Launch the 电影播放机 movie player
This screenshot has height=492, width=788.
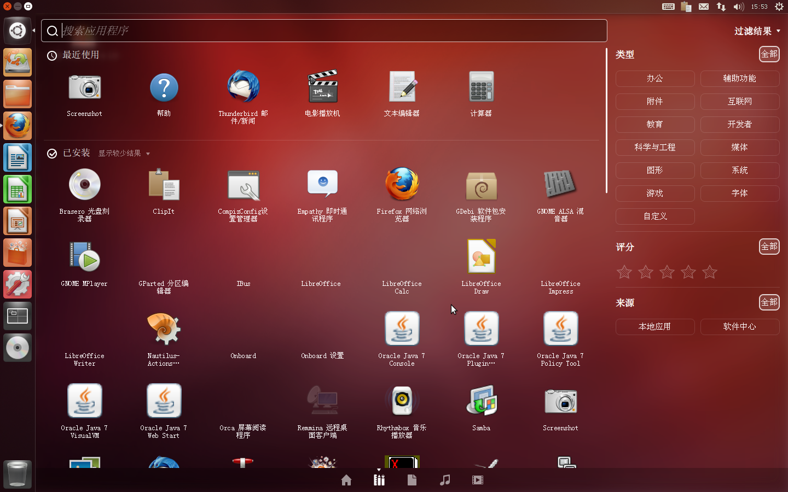322,94
